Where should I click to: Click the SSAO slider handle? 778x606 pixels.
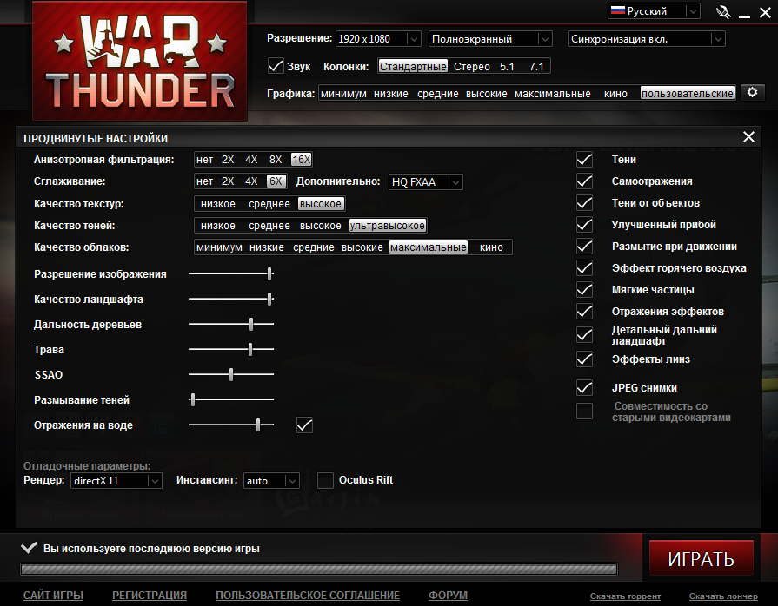(x=231, y=374)
